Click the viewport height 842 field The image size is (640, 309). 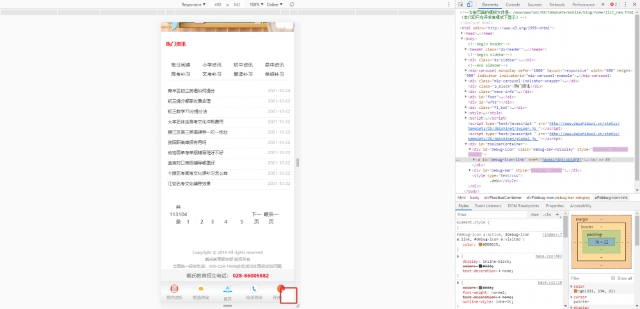[237, 4]
